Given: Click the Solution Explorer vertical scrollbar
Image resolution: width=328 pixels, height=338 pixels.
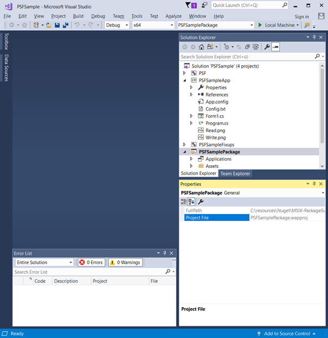Looking at the screenshot, I should coord(322,106).
